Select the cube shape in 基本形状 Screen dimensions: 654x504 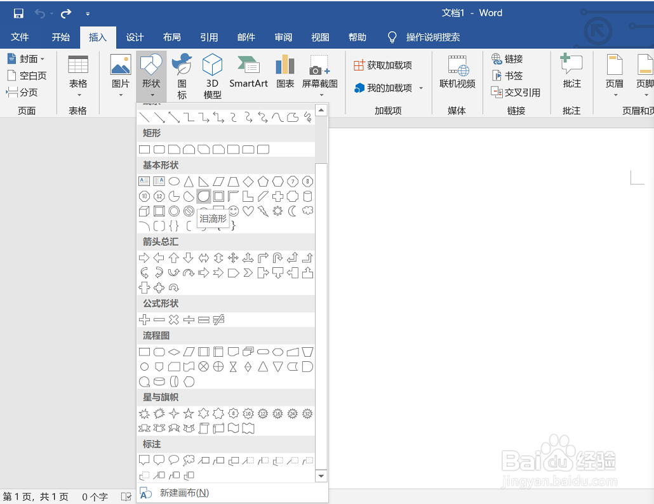[x=144, y=211]
